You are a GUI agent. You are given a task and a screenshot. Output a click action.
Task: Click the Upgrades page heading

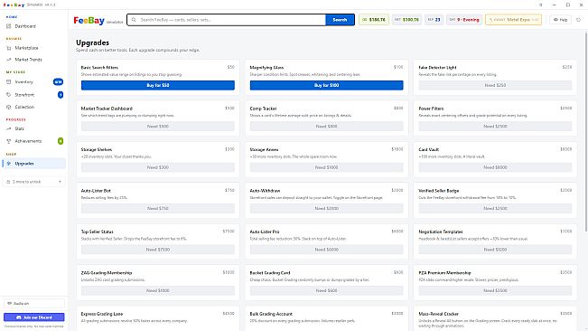pyautogui.click(x=93, y=43)
